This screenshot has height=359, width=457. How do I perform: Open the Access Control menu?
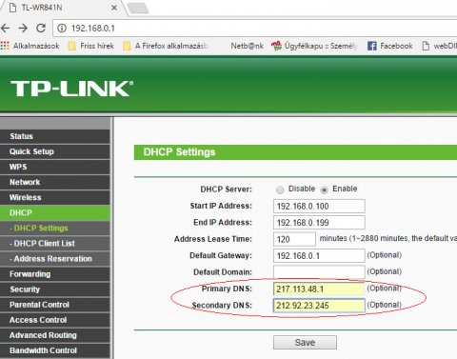(55, 320)
